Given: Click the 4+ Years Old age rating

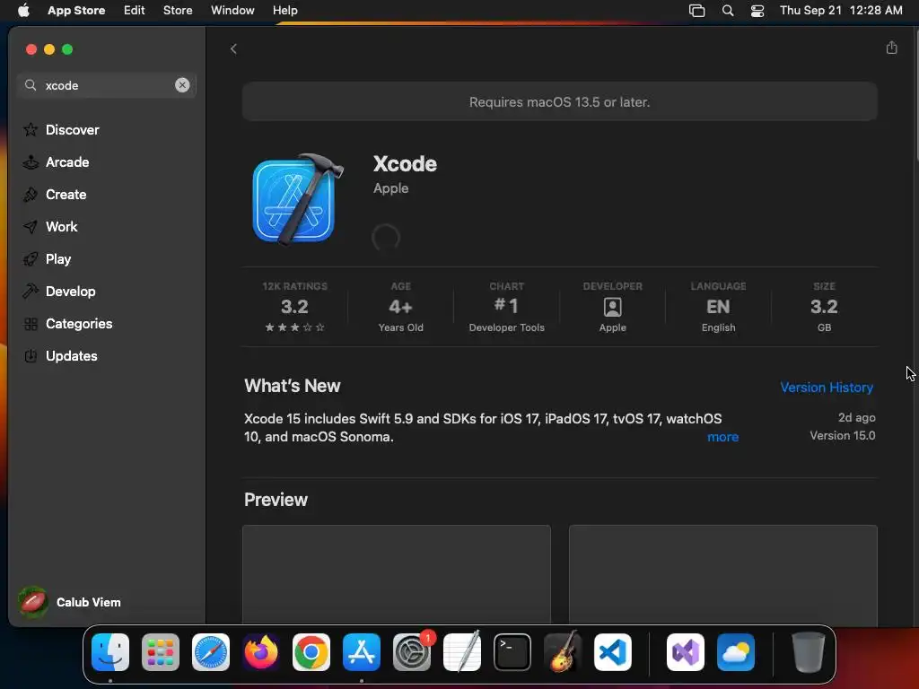Looking at the screenshot, I should pos(401,307).
